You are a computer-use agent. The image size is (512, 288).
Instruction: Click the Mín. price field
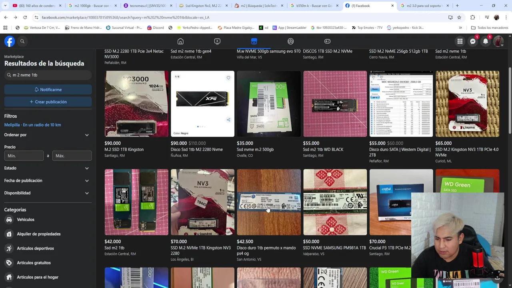click(x=24, y=156)
